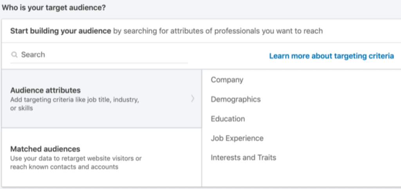Click the bold "Start building your audience" text
Image resolution: width=401 pixels, height=189 pixels.
pos(61,31)
